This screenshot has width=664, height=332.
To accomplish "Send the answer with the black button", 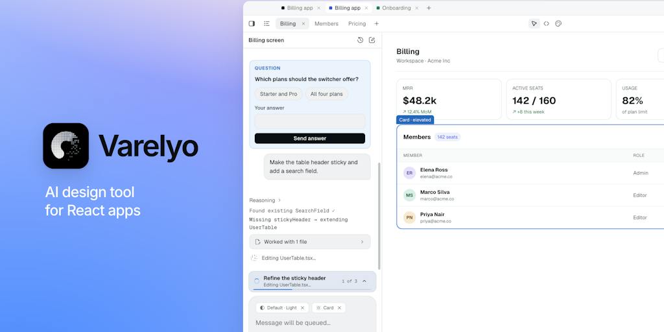I will [x=309, y=139].
